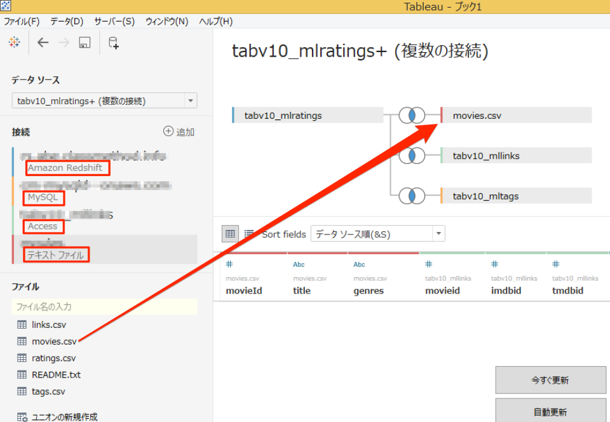Image resolution: width=610 pixels, height=422 pixels.
Task: Open the Sort fields データソース順 dropdown
Action: (x=437, y=233)
